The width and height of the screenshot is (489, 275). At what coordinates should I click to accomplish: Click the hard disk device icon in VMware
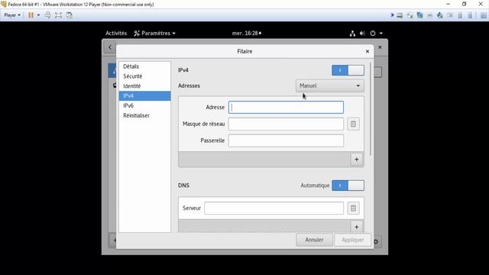pos(400,15)
